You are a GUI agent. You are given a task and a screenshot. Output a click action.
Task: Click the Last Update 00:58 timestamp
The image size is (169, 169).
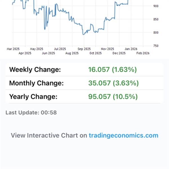pyautogui.click(x=31, y=113)
